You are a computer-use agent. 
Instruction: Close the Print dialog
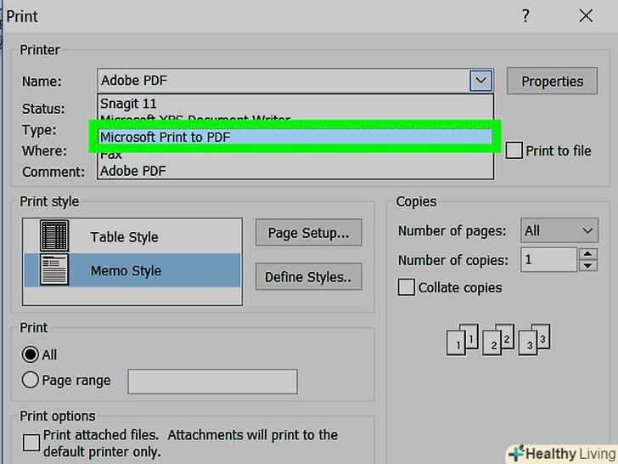pyautogui.click(x=586, y=16)
